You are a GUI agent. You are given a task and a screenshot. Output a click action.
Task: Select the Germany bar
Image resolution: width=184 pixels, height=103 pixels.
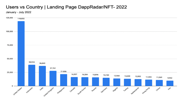click(x=106, y=82)
